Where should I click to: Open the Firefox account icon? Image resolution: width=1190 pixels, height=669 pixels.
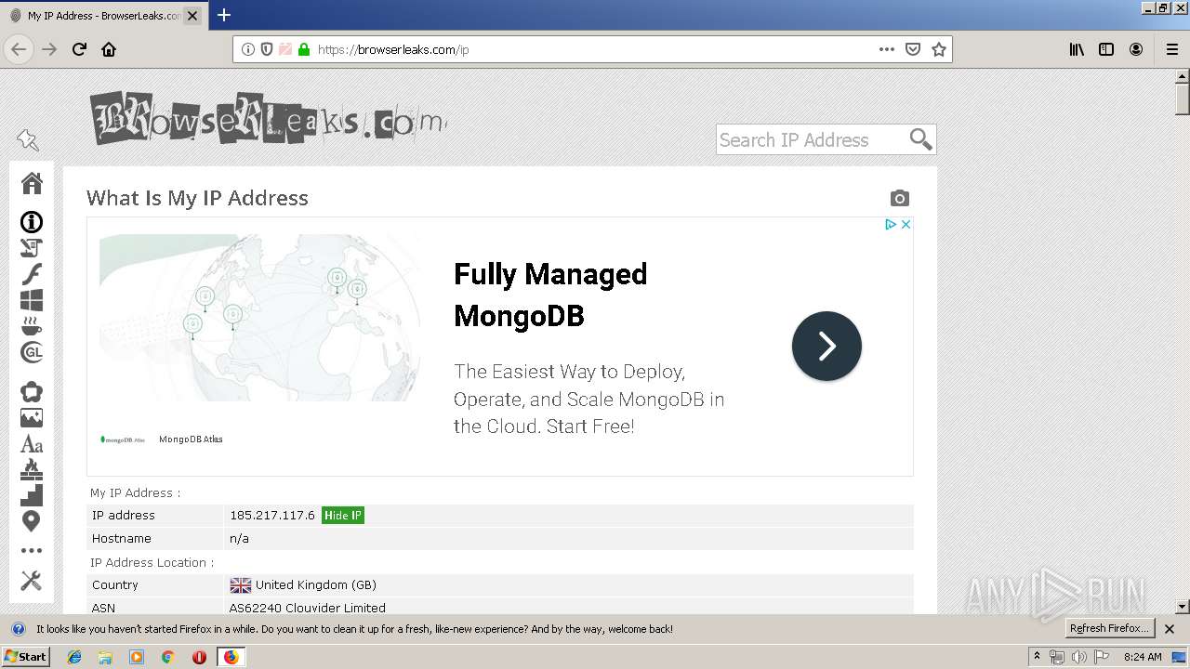pyautogui.click(x=1136, y=49)
